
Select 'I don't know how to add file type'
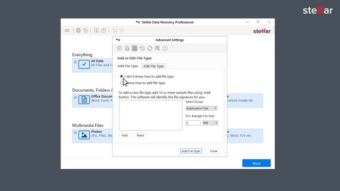122,76
